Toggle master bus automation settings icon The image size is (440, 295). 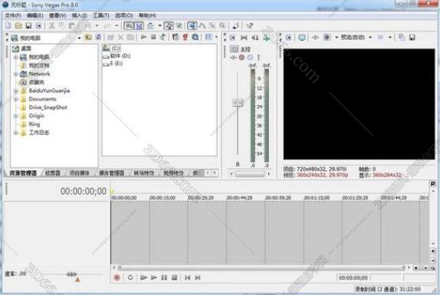(241, 57)
